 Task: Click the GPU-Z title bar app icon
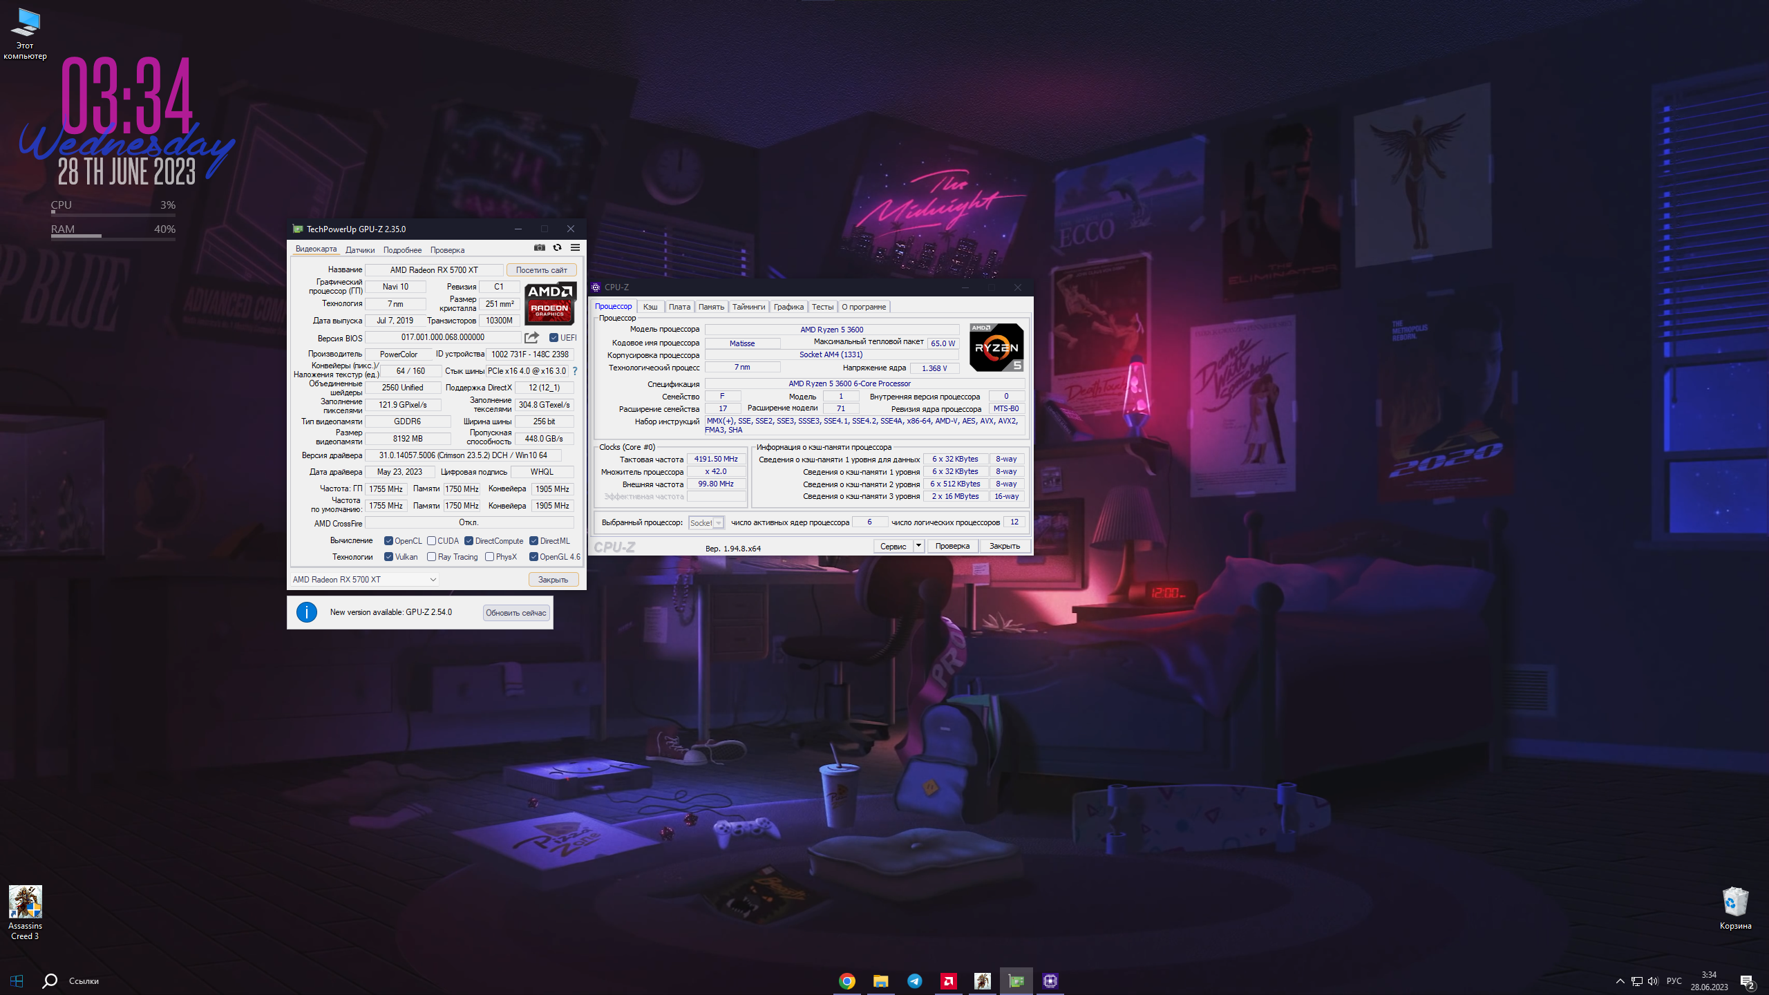(x=298, y=229)
